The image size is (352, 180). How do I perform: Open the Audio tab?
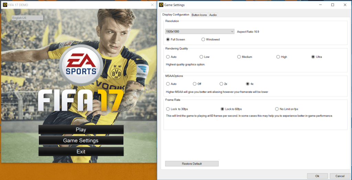click(x=213, y=15)
